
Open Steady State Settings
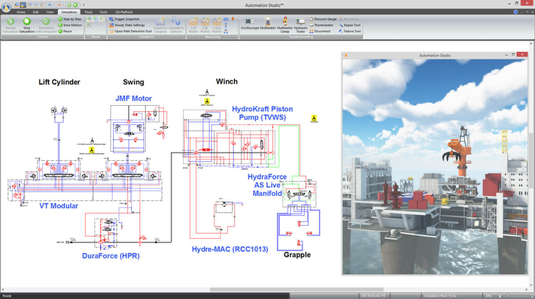click(127, 25)
